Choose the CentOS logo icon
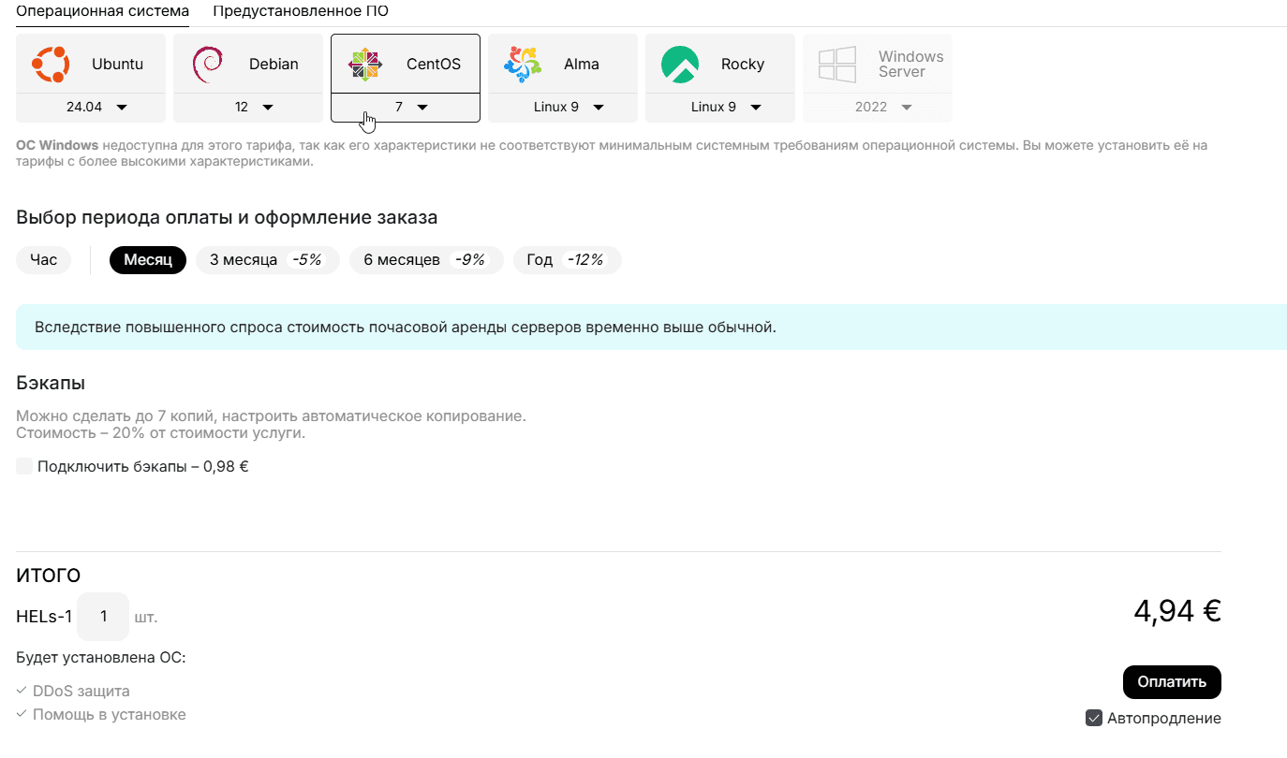 (x=365, y=65)
